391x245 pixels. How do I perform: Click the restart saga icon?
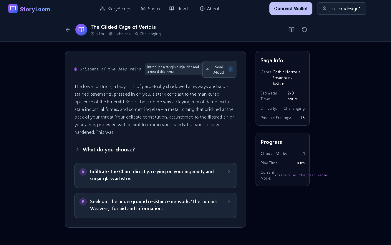click(304, 30)
